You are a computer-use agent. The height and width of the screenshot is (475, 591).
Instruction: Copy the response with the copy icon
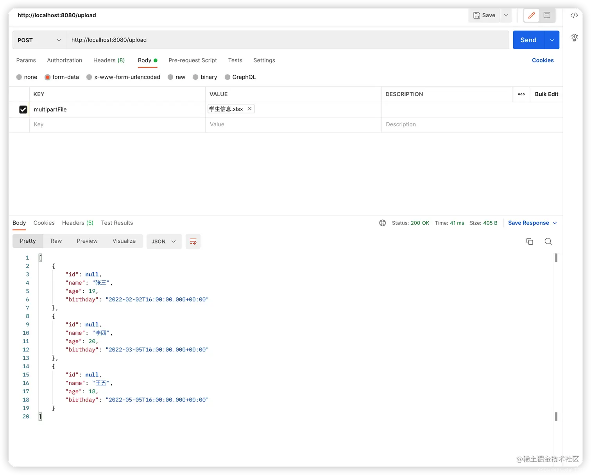coord(530,241)
